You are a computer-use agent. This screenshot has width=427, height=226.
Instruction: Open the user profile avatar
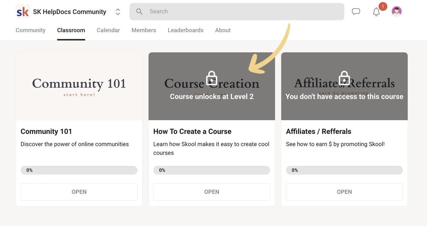click(397, 12)
